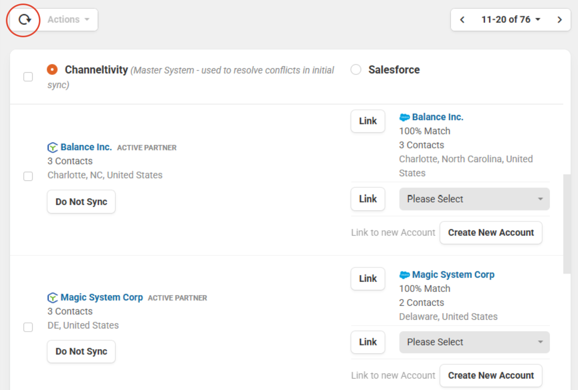This screenshot has height=390, width=578.
Task: Click Link beside Magic System Corp Please Select
Action: [x=368, y=342]
